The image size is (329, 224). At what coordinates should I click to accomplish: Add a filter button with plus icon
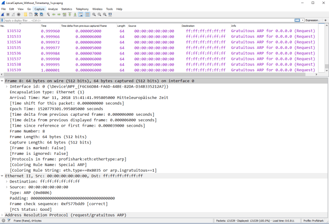[x=325, y=20]
